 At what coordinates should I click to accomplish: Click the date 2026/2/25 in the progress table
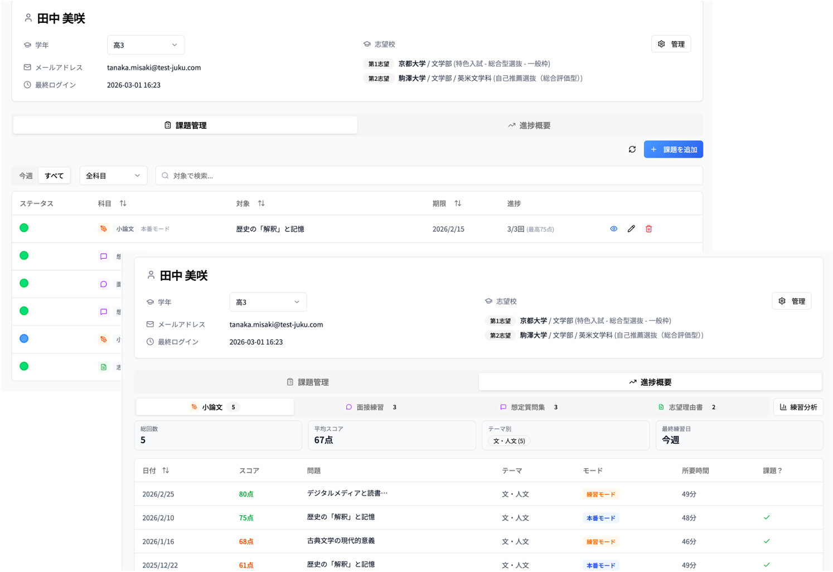pyautogui.click(x=158, y=495)
